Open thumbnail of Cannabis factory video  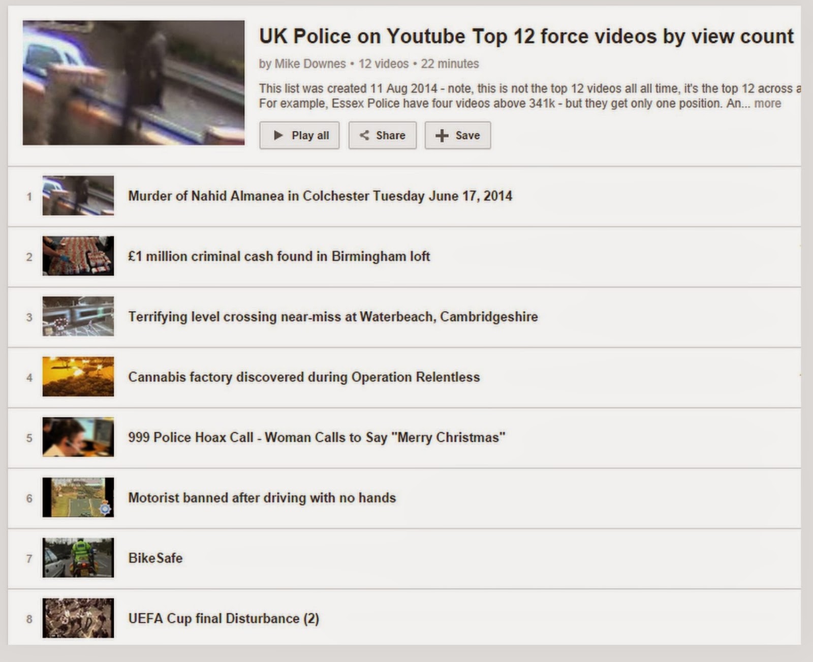point(78,377)
